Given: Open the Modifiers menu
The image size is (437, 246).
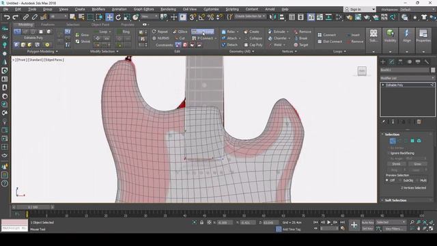Looking at the screenshot, I should (98, 9).
